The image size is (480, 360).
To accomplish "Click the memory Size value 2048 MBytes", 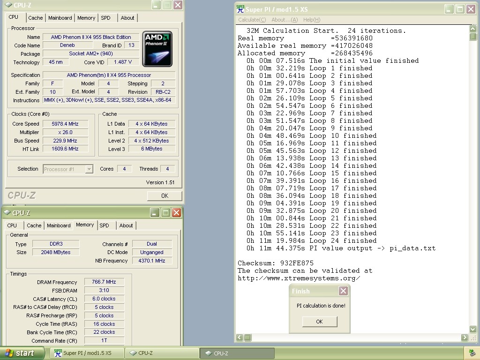I will [56, 252].
